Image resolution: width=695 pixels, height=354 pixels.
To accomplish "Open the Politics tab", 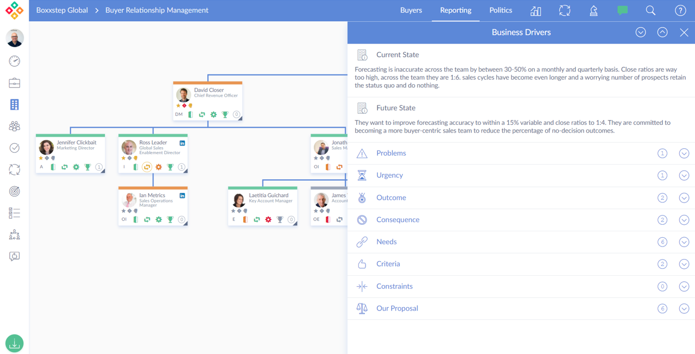I will pyautogui.click(x=500, y=10).
